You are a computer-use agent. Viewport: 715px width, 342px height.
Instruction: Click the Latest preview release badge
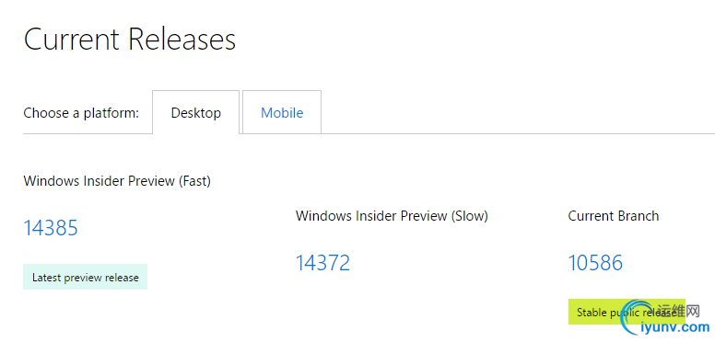[86, 277]
